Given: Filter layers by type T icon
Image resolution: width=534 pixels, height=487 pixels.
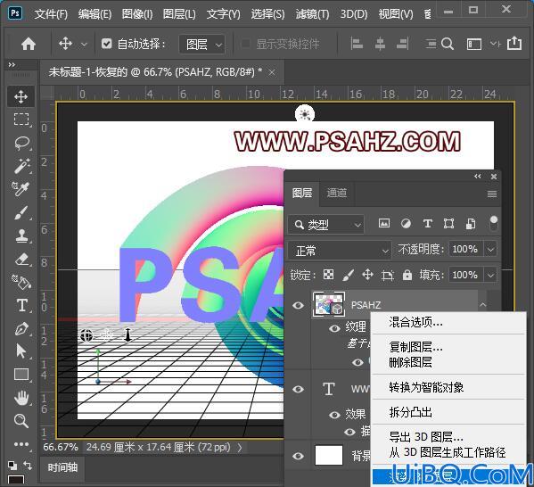Looking at the screenshot, I should pyautogui.click(x=427, y=224).
